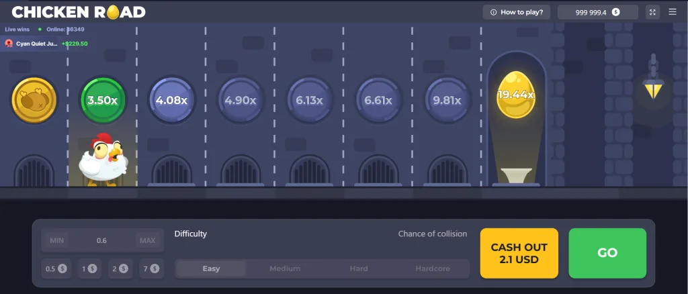Image resolution: width=688 pixels, height=294 pixels.
Task: Click the Cyan Quiet Ju... player name
Action: point(37,44)
